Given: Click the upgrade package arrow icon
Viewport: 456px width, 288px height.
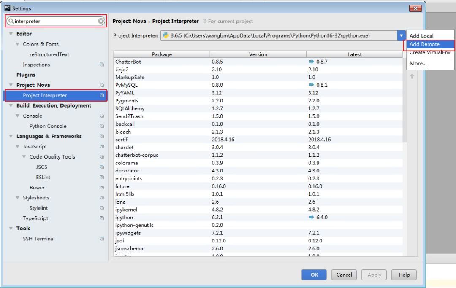Looking at the screenshot, I should [x=412, y=76].
